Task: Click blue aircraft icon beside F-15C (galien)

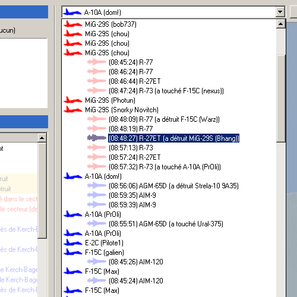Action: (72, 252)
